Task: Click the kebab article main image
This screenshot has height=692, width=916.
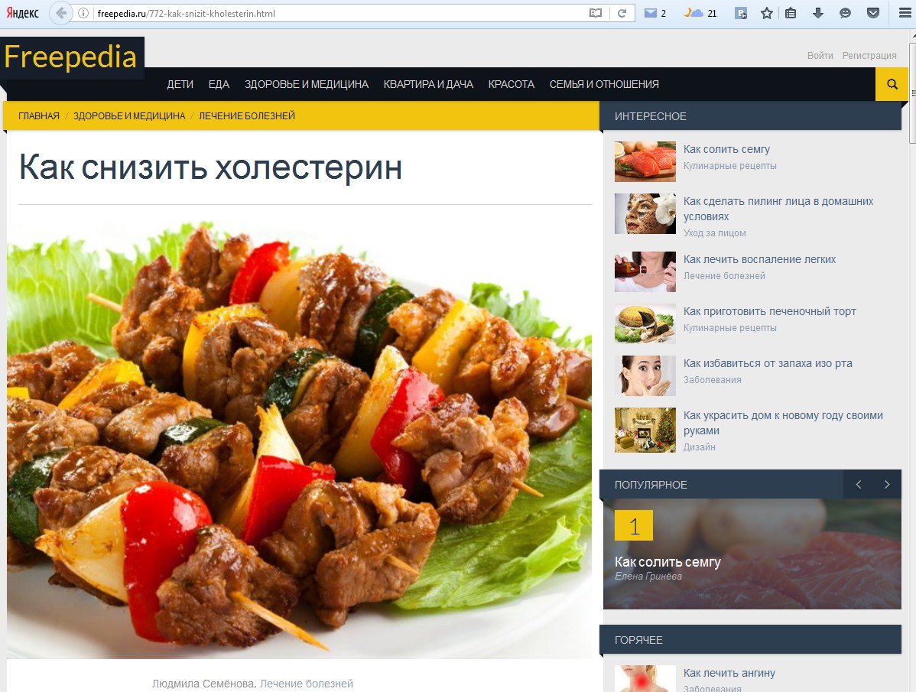Action: coord(299,439)
